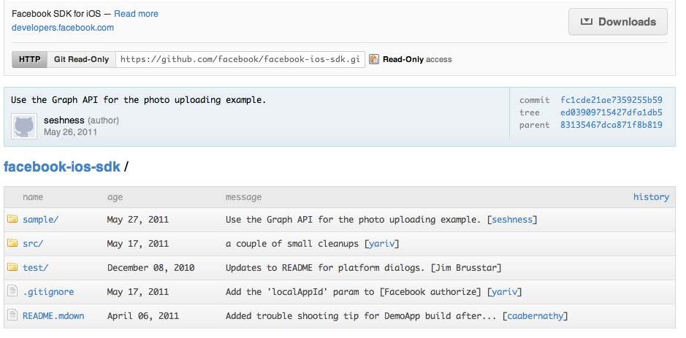Open the sample folder icon
This screenshot has height=338, width=686.
click(x=12, y=219)
